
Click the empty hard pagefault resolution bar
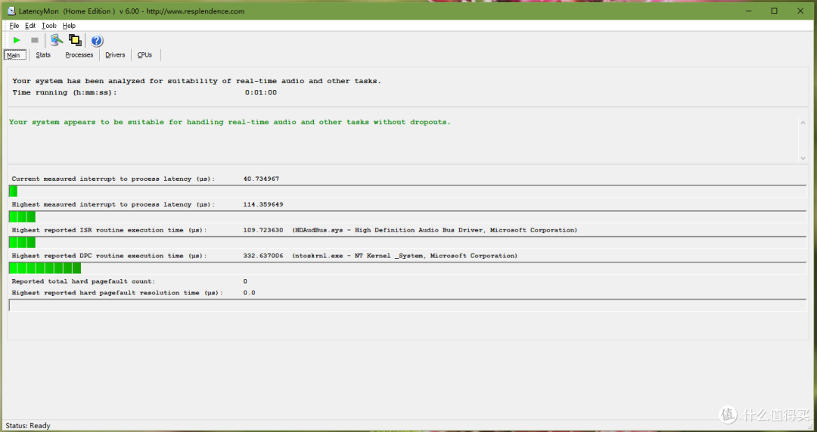click(408, 306)
